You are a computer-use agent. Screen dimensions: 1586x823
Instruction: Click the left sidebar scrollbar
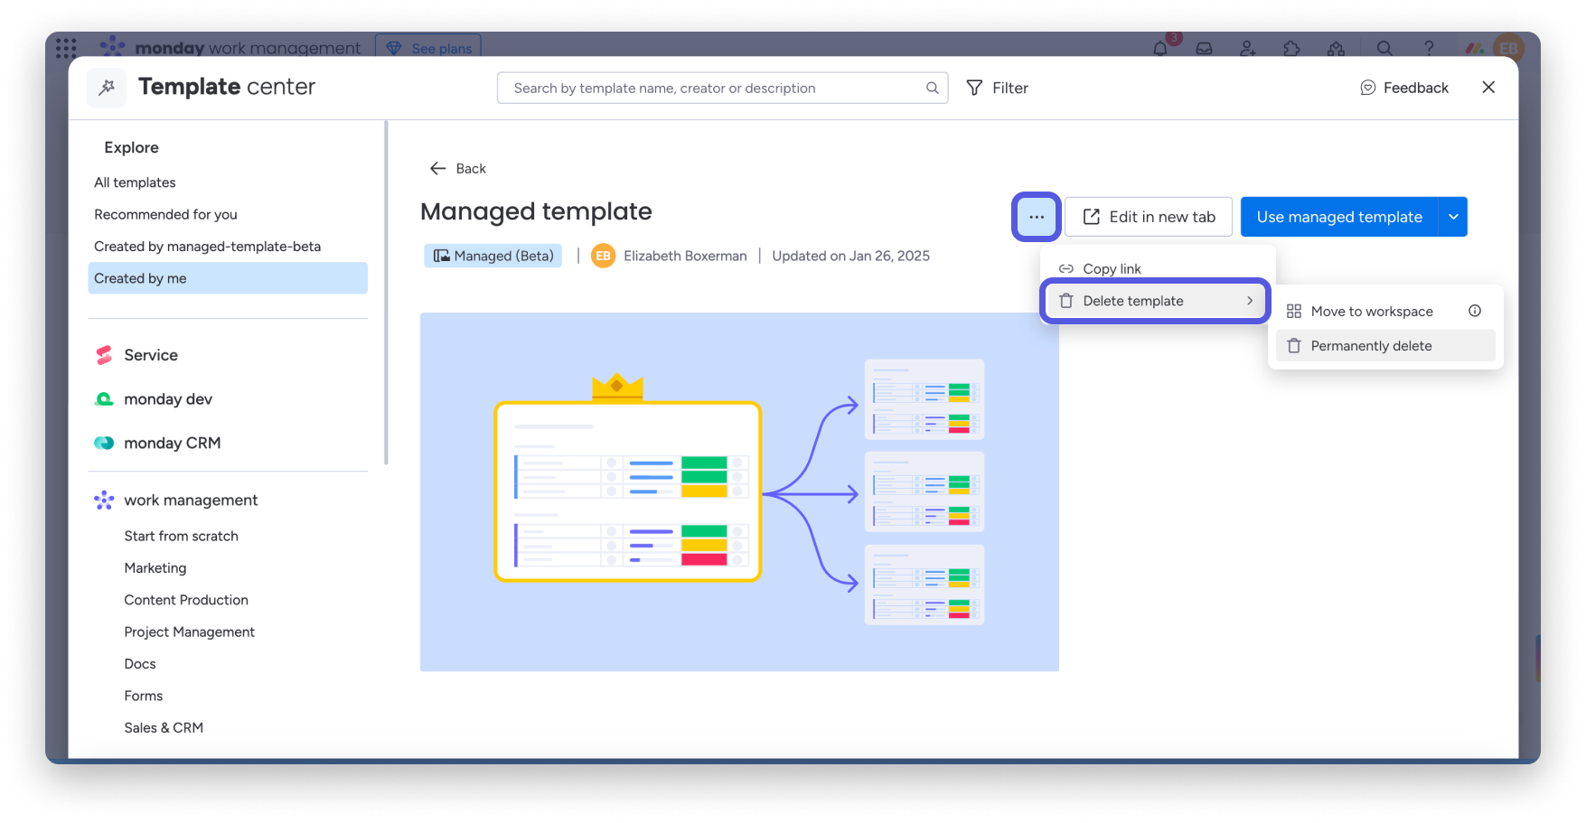pos(386,293)
